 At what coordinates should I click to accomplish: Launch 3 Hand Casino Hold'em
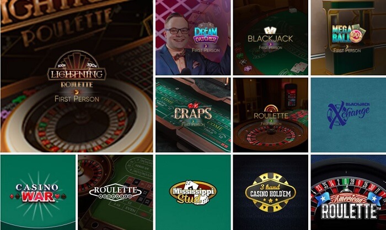coord(271,193)
